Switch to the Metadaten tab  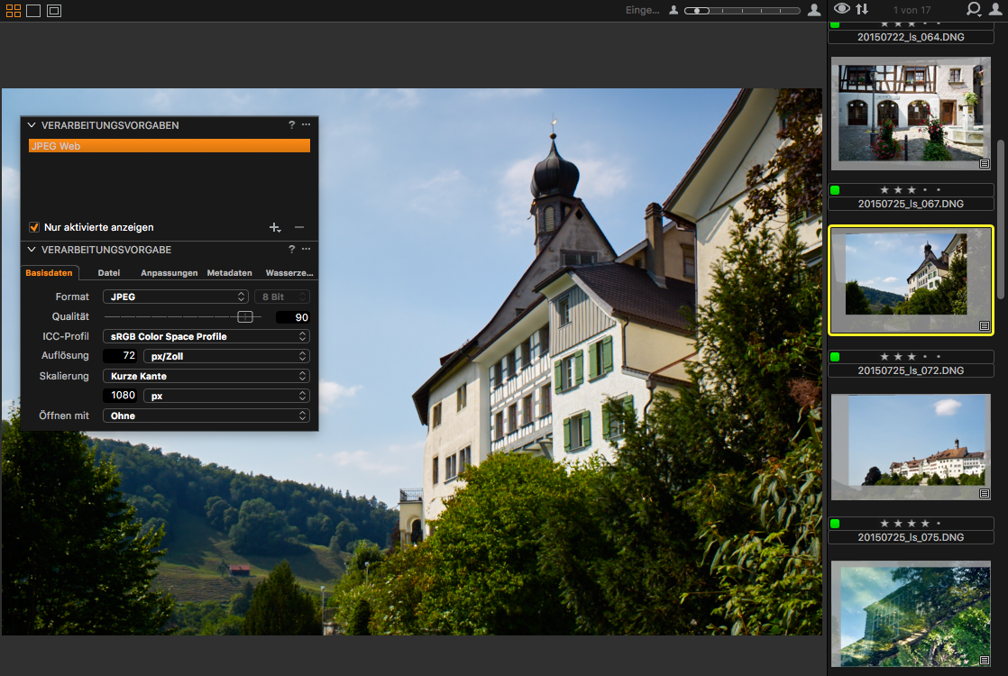(x=230, y=273)
